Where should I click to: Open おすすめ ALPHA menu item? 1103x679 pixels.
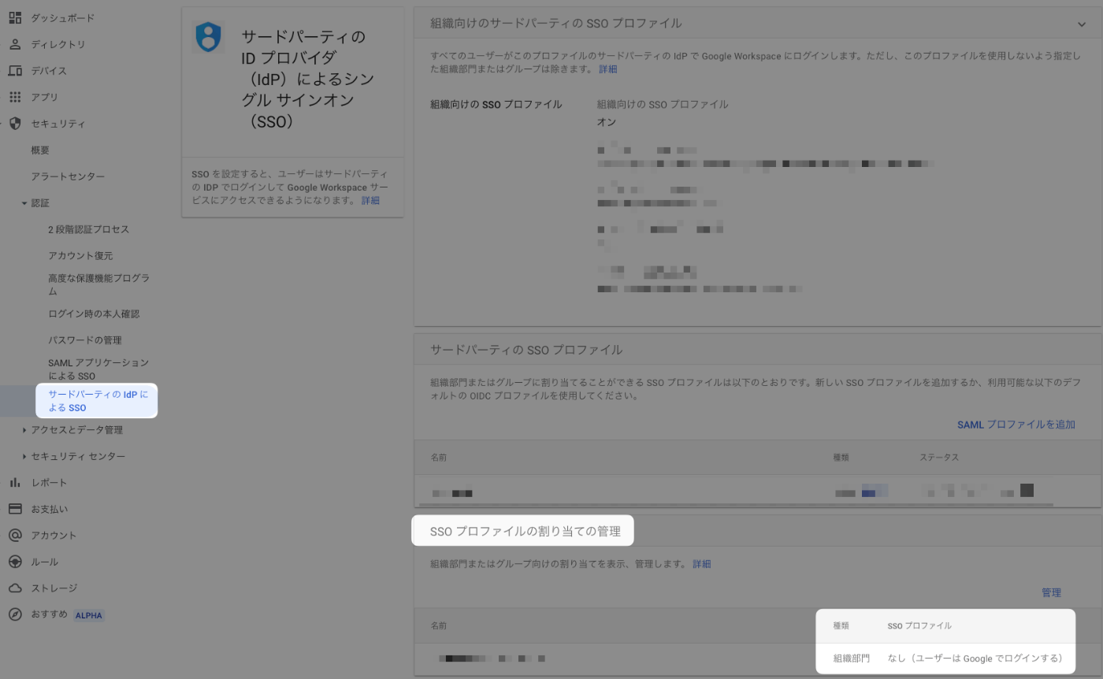67,614
